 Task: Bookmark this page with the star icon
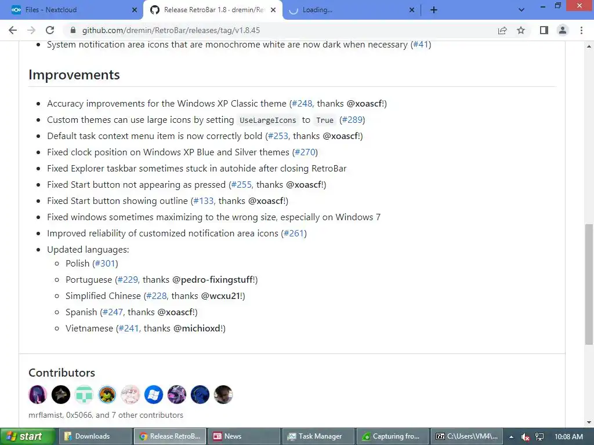pyautogui.click(x=521, y=30)
